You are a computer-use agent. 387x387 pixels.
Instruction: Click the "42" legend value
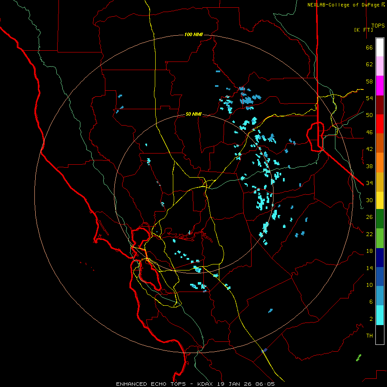369,149
